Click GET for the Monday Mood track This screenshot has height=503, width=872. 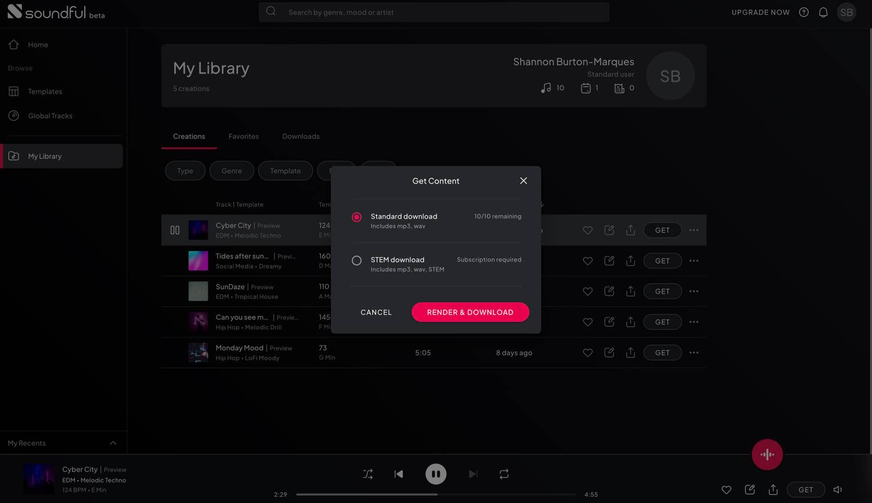pyautogui.click(x=663, y=353)
